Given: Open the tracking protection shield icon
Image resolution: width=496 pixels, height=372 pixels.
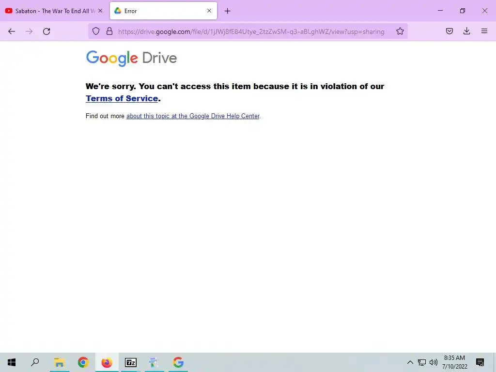Looking at the screenshot, I should [x=96, y=31].
